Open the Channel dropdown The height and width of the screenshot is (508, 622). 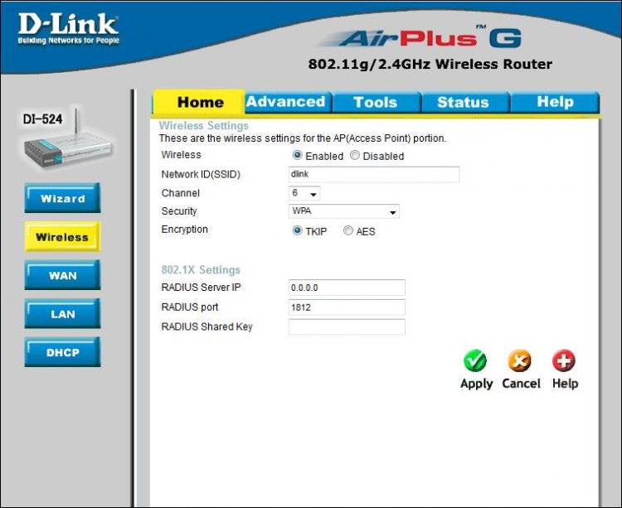304,193
